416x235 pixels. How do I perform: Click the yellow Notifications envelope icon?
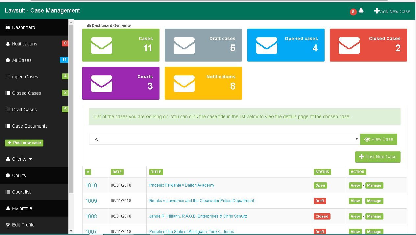click(x=184, y=84)
